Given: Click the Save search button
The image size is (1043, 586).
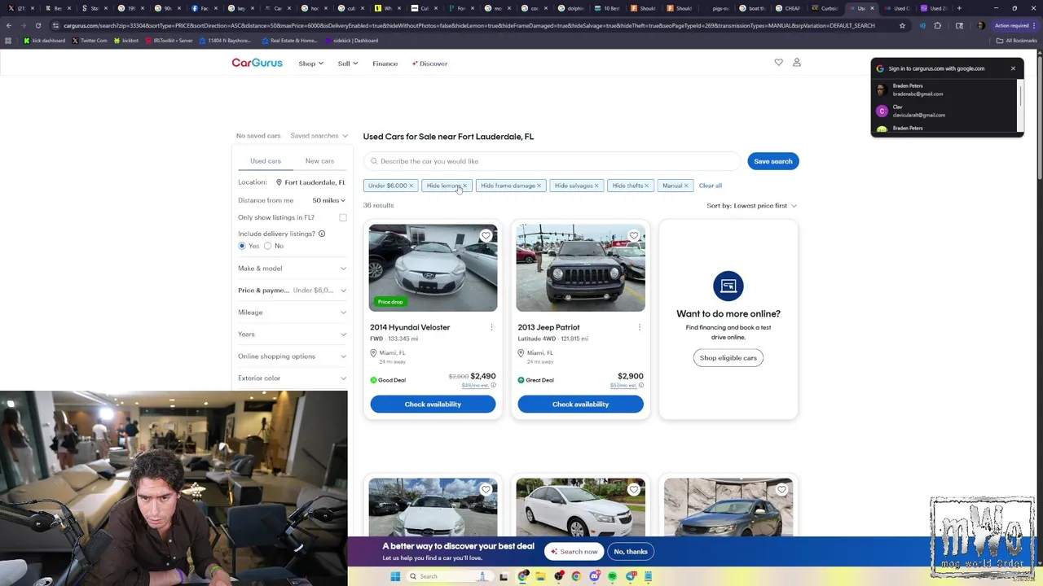Looking at the screenshot, I should 773,161.
